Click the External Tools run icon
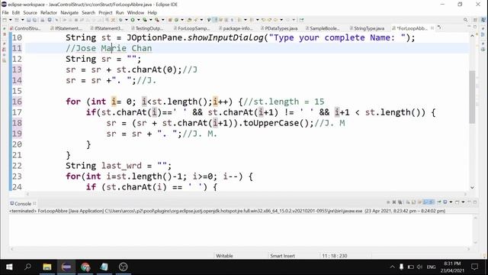This screenshot has width=488, height=275. (x=157, y=20)
